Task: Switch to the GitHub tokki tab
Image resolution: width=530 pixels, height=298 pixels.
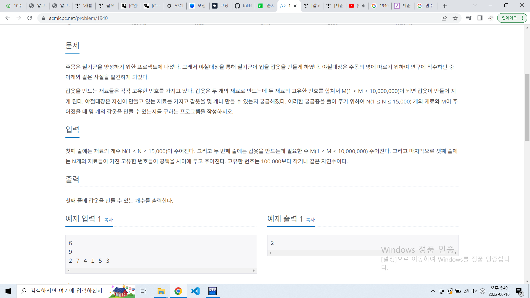Action: point(243,6)
